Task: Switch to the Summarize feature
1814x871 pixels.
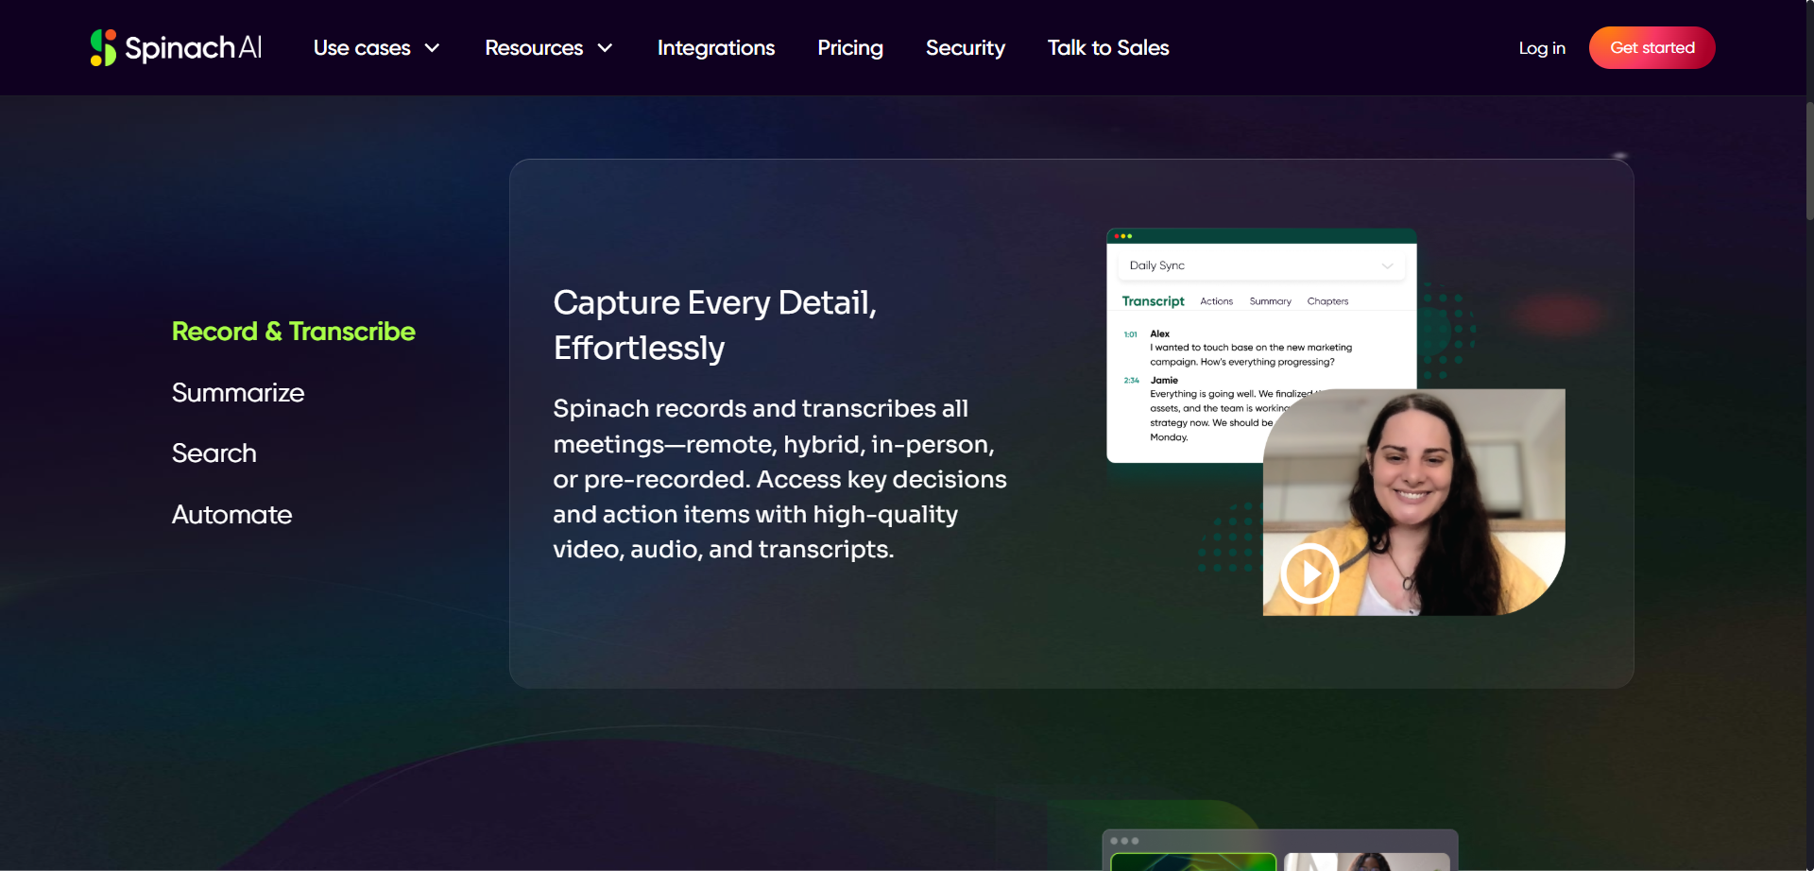Action: point(238,393)
